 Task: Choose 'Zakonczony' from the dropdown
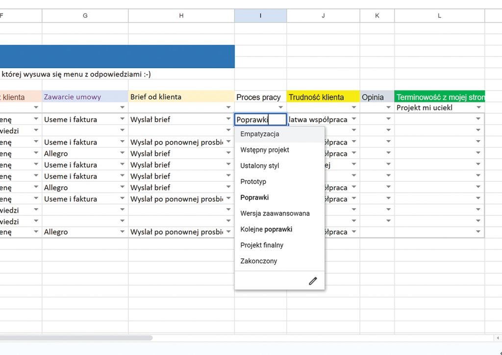(259, 261)
